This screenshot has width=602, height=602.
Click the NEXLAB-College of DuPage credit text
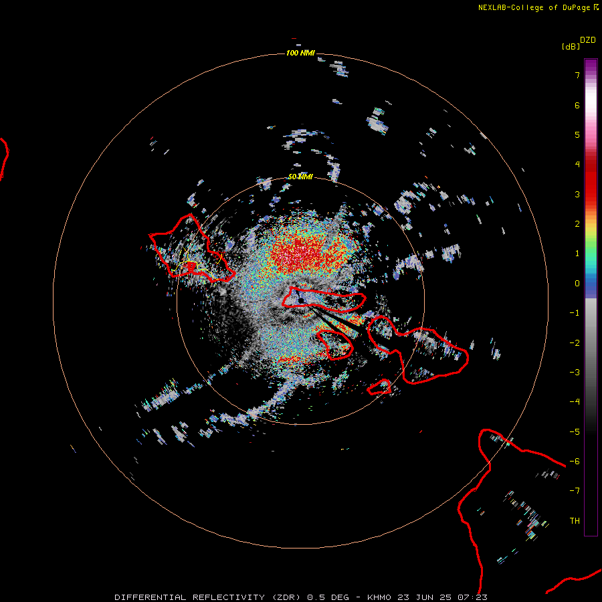coord(534,7)
